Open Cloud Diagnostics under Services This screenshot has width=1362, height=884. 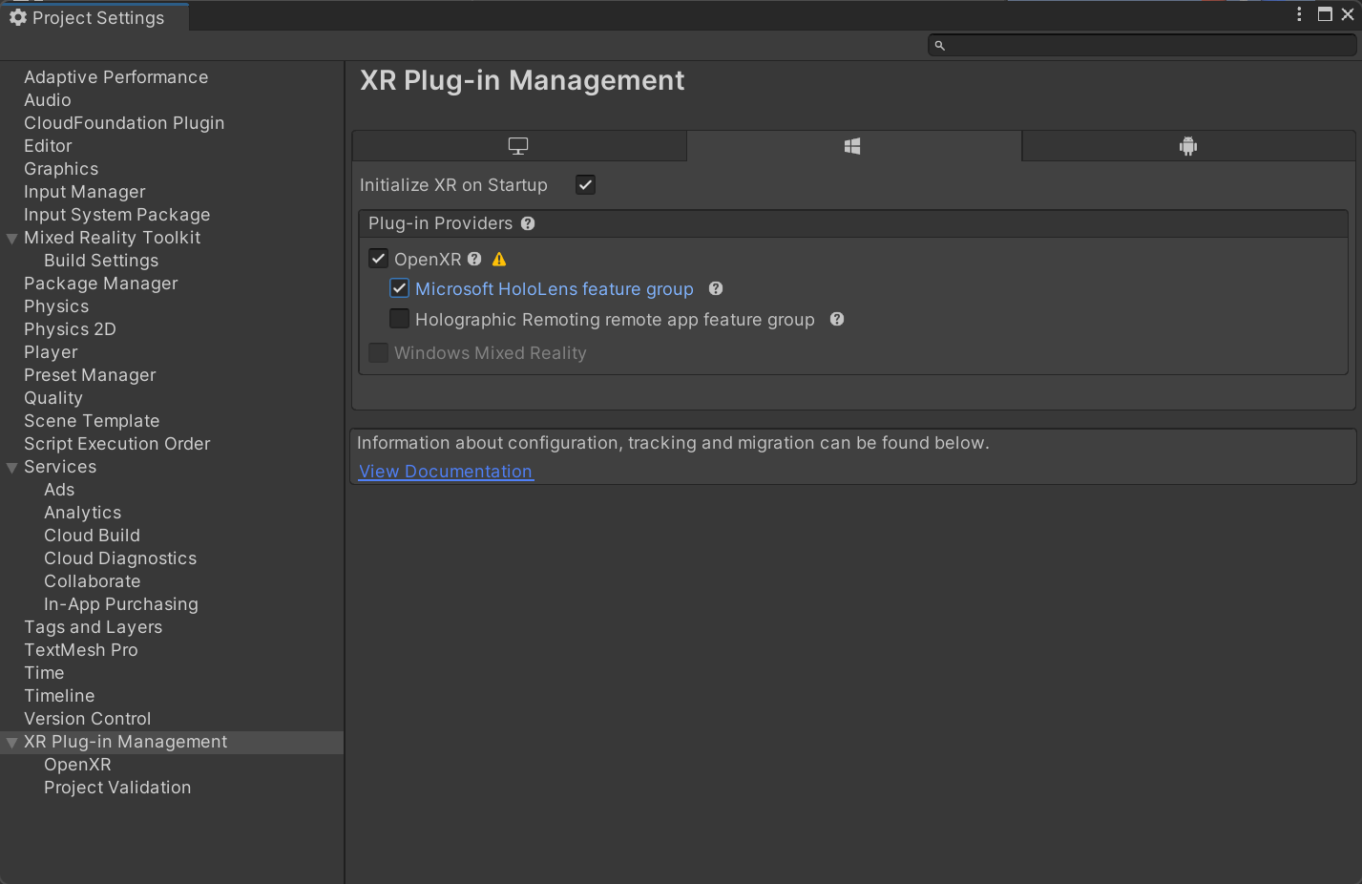click(120, 558)
